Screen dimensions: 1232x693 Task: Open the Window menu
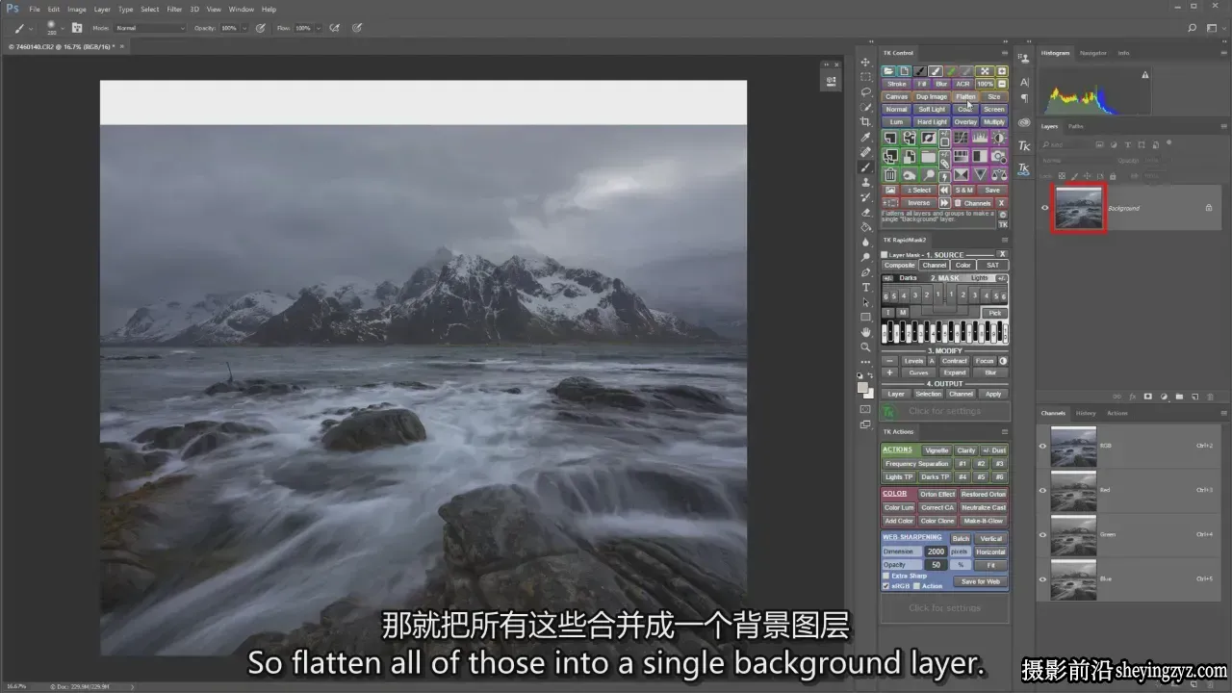point(242,9)
